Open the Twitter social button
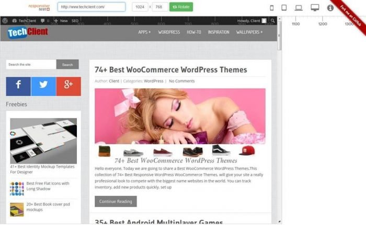The width and height of the screenshot is (366, 225). pyautogui.click(x=43, y=87)
